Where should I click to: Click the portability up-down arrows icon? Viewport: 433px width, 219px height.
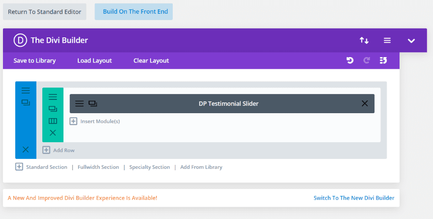click(x=364, y=40)
